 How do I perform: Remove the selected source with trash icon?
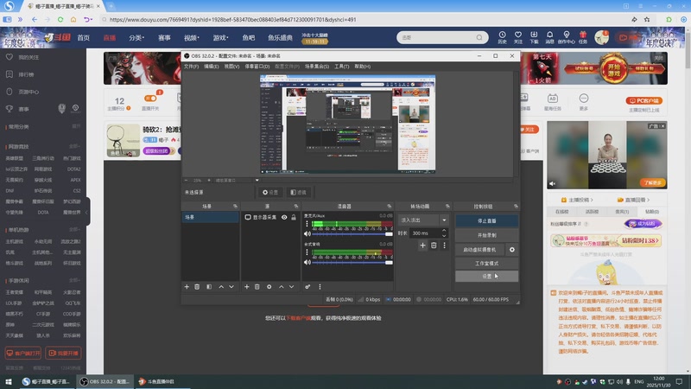[x=257, y=287]
